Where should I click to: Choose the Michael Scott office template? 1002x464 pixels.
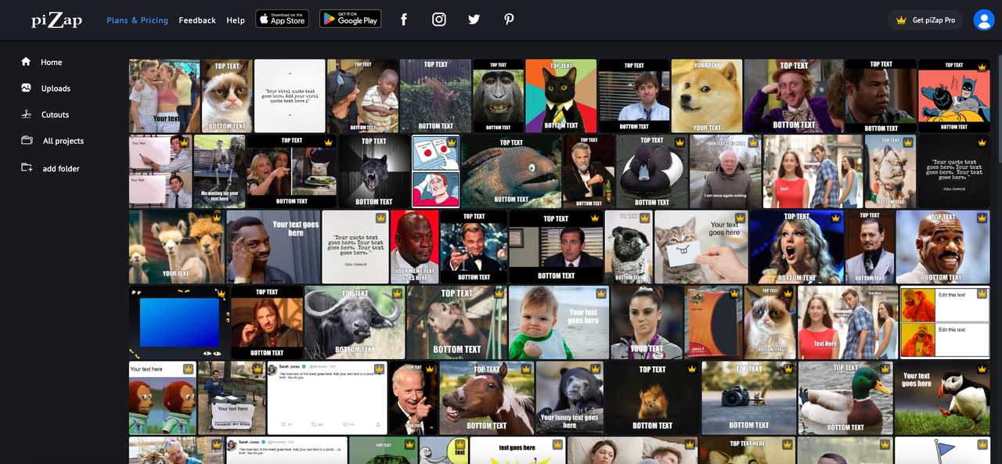[x=556, y=246]
